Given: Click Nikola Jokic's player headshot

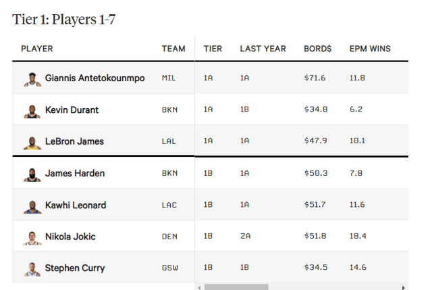Looking at the screenshot, I should coord(32,237).
